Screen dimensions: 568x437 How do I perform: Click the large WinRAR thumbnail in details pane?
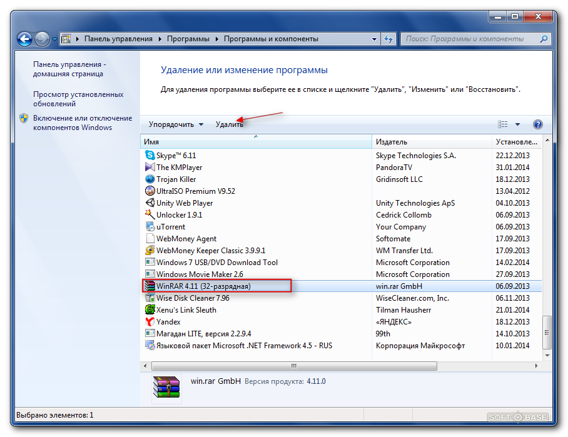click(x=166, y=388)
